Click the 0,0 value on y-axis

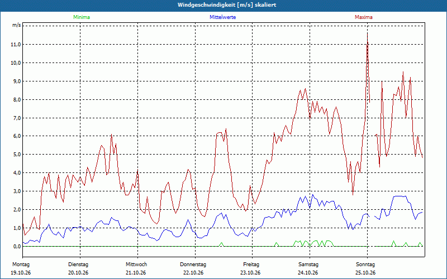click(x=17, y=246)
